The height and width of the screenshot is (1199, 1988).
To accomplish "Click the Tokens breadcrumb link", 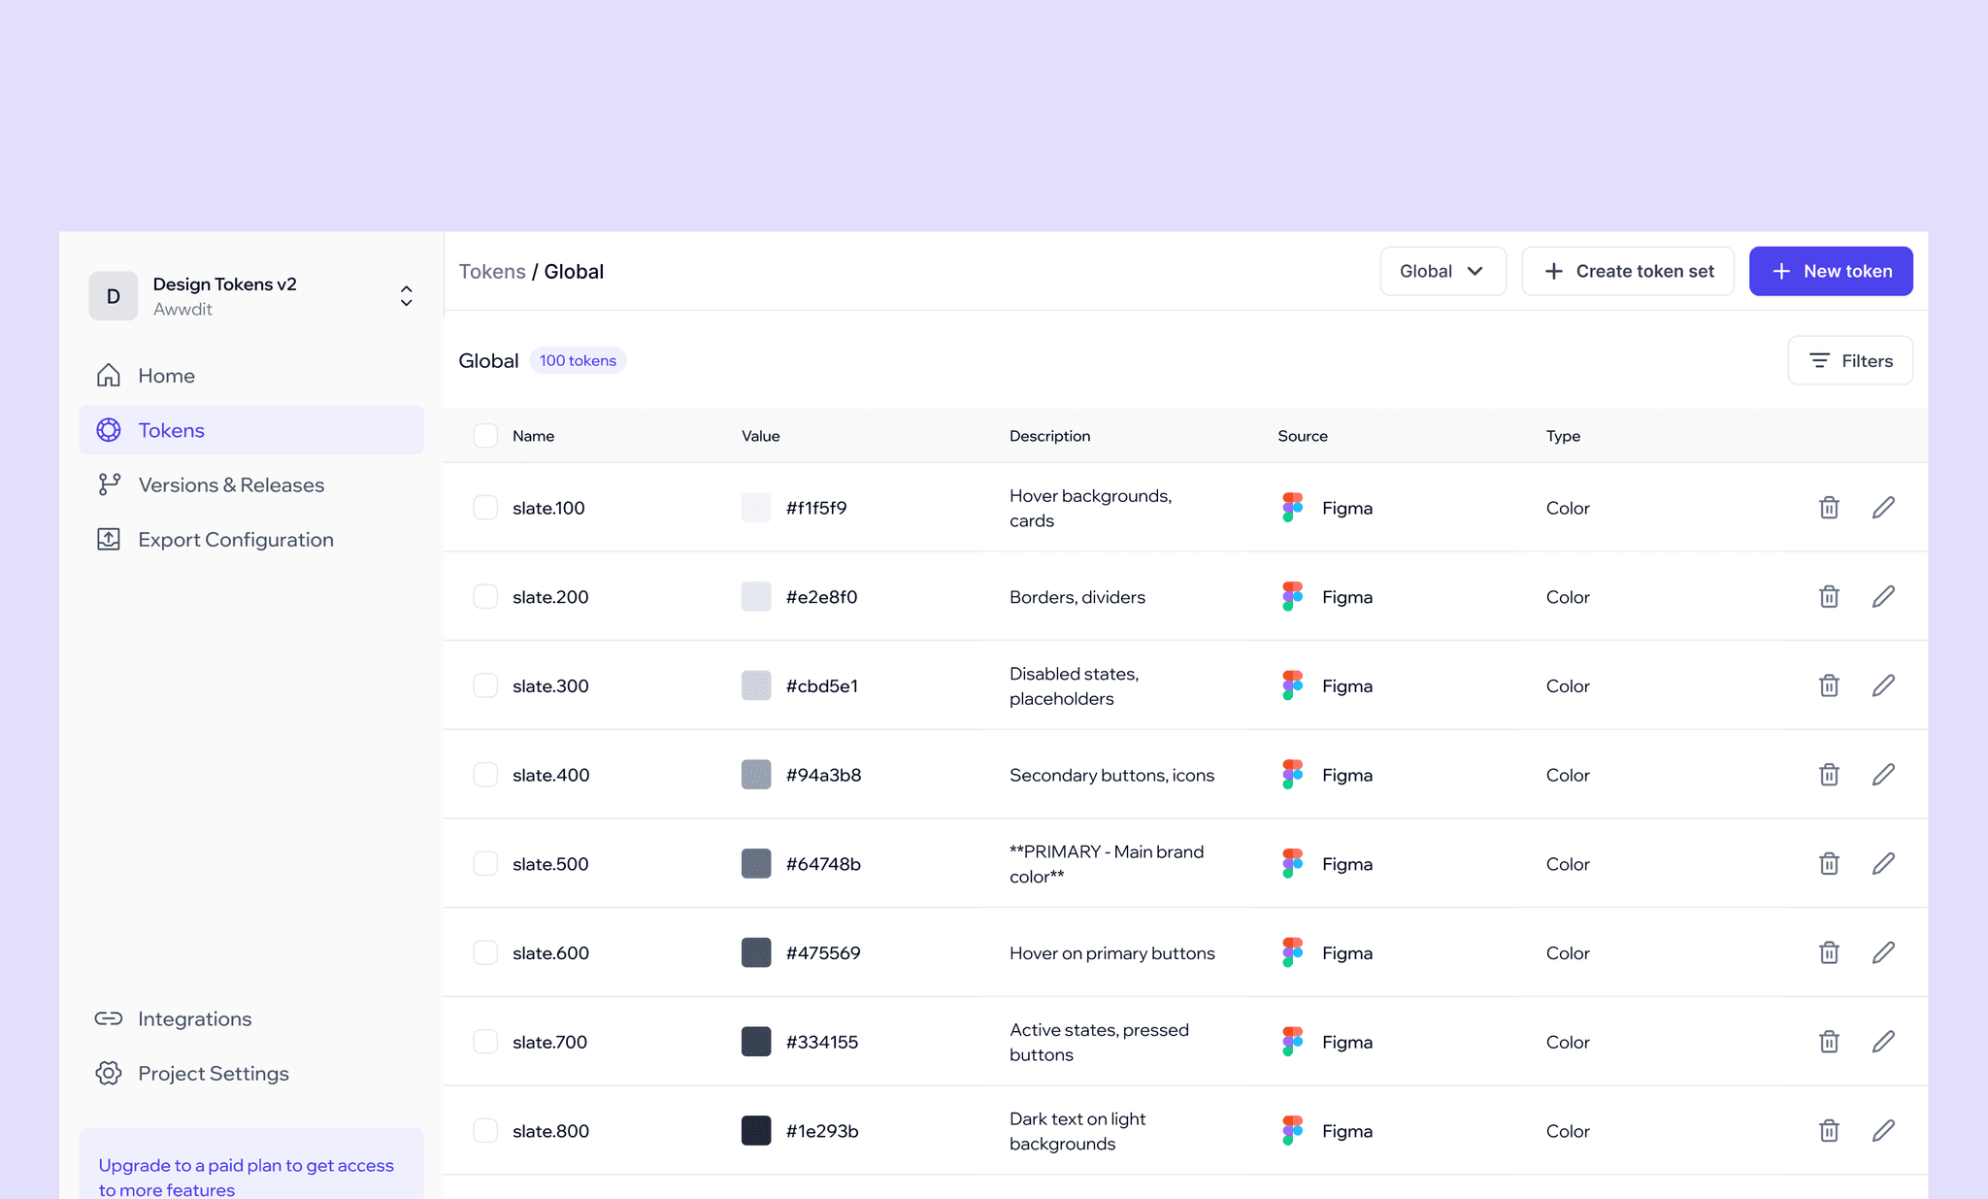I will [492, 272].
